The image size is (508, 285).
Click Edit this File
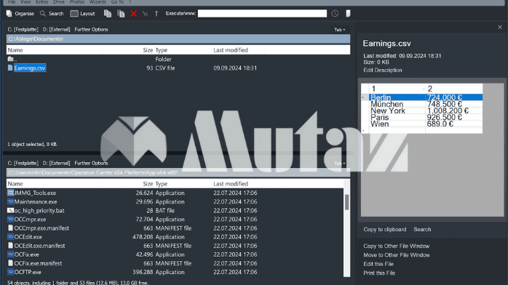[378, 264]
